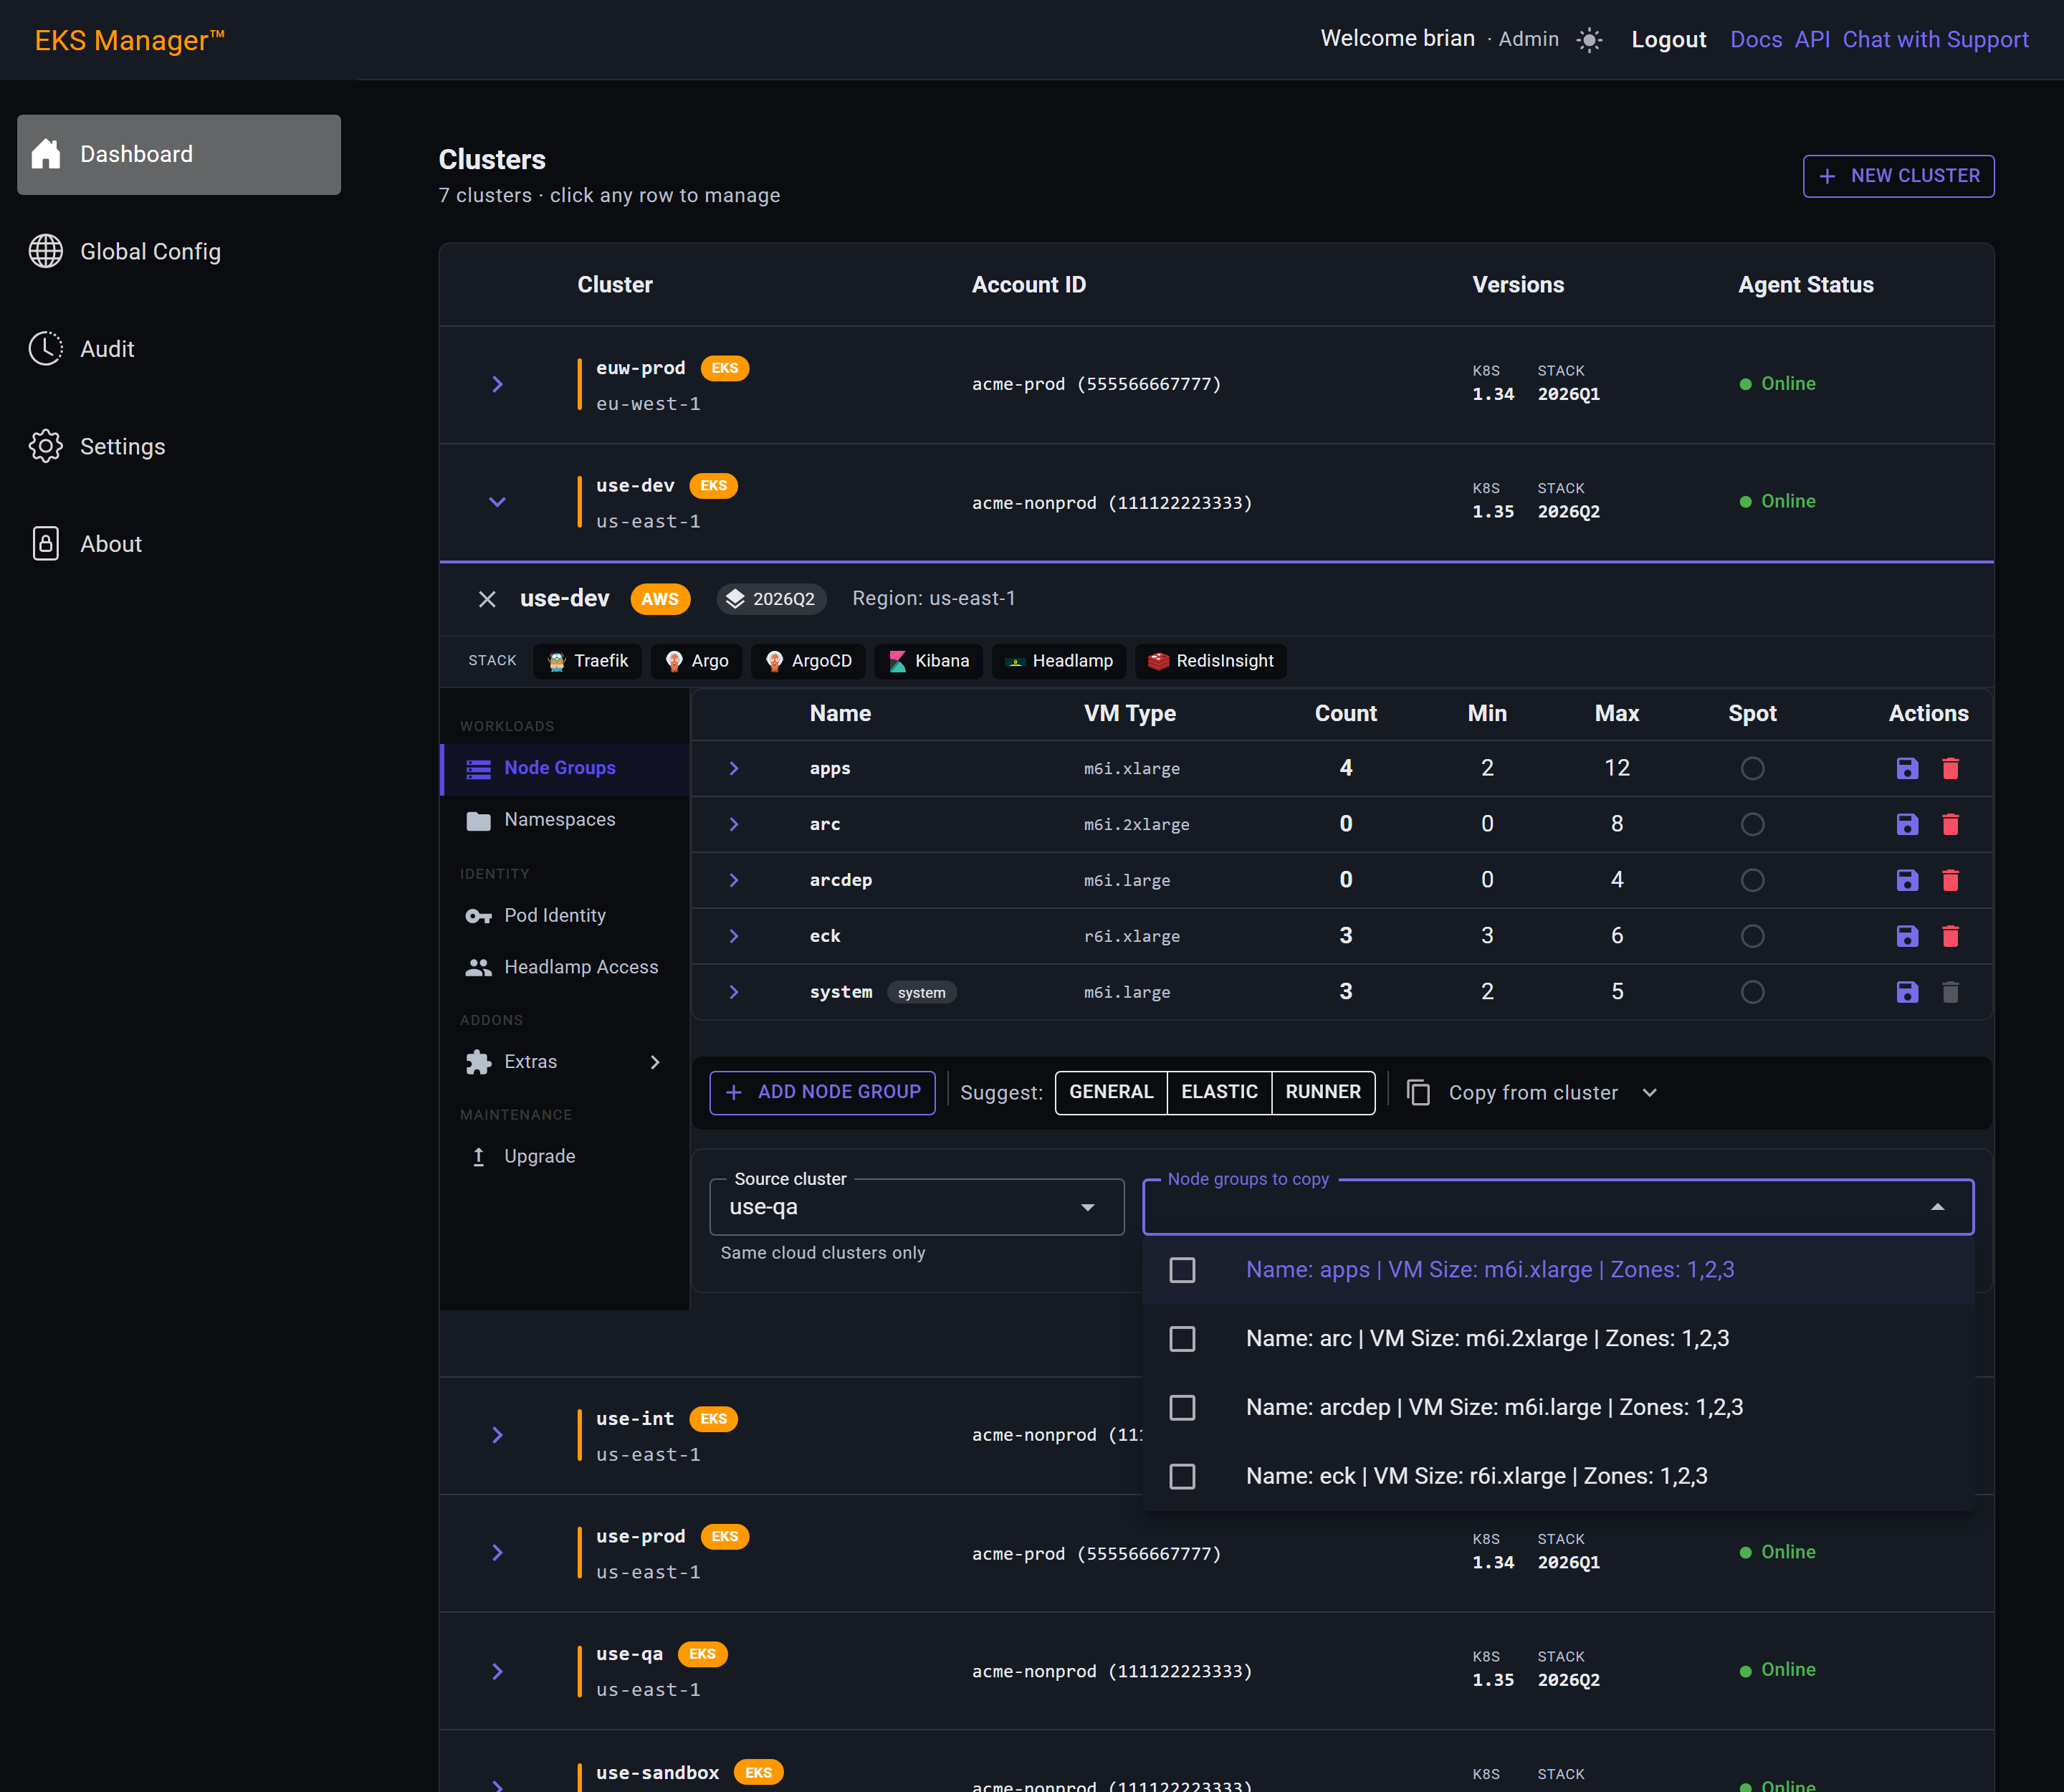
Task: Open ArgoCD from the stack bar
Action: pos(808,661)
